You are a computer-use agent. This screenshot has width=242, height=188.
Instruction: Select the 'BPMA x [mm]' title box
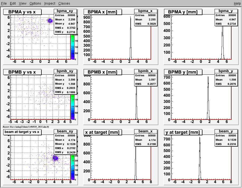pyautogui.click(x=103, y=12)
